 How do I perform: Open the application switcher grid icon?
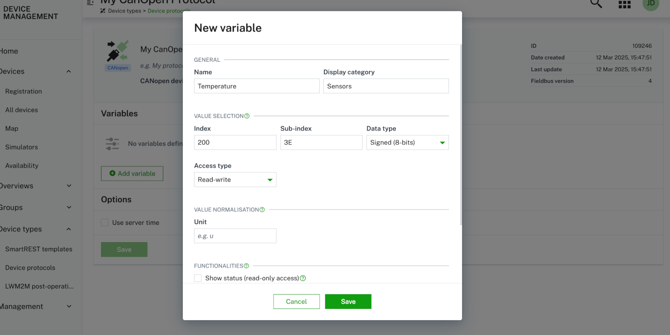(x=624, y=5)
